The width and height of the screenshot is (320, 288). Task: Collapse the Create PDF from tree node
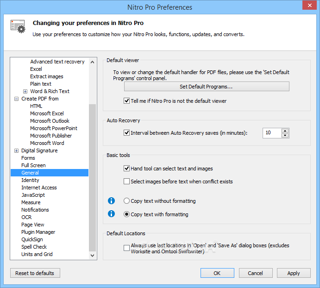[16, 99]
